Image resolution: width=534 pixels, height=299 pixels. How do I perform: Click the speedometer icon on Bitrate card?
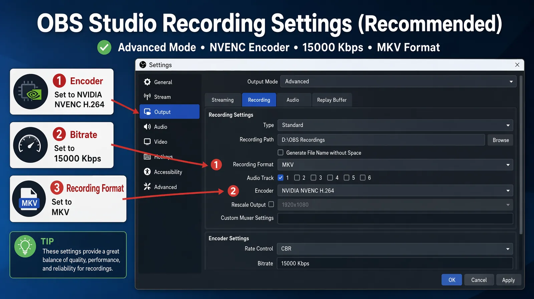(x=30, y=145)
